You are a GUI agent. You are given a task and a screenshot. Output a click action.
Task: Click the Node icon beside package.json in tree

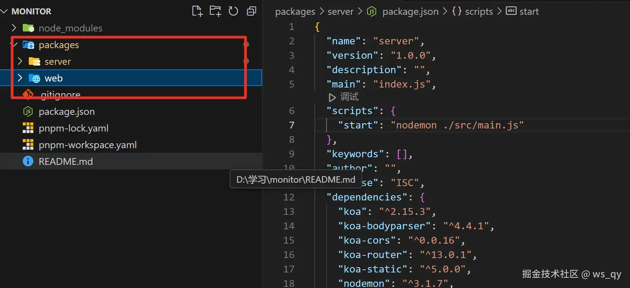pos(28,111)
